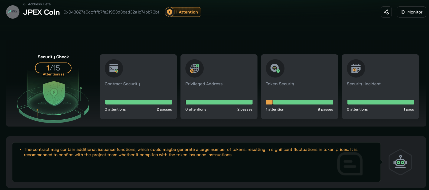
Task: Click the orange attention segment in Token Security bar
Action: click(x=269, y=102)
